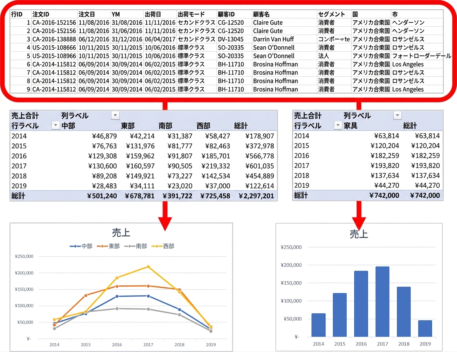Select the bar chart title 売上

click(x=359, y=234)
